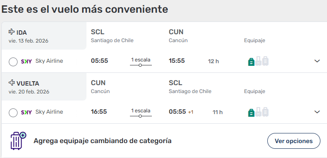Click the greyed checked suitcase icon on return flight
The image size is (327, 158).
click(x=265, y=112)
